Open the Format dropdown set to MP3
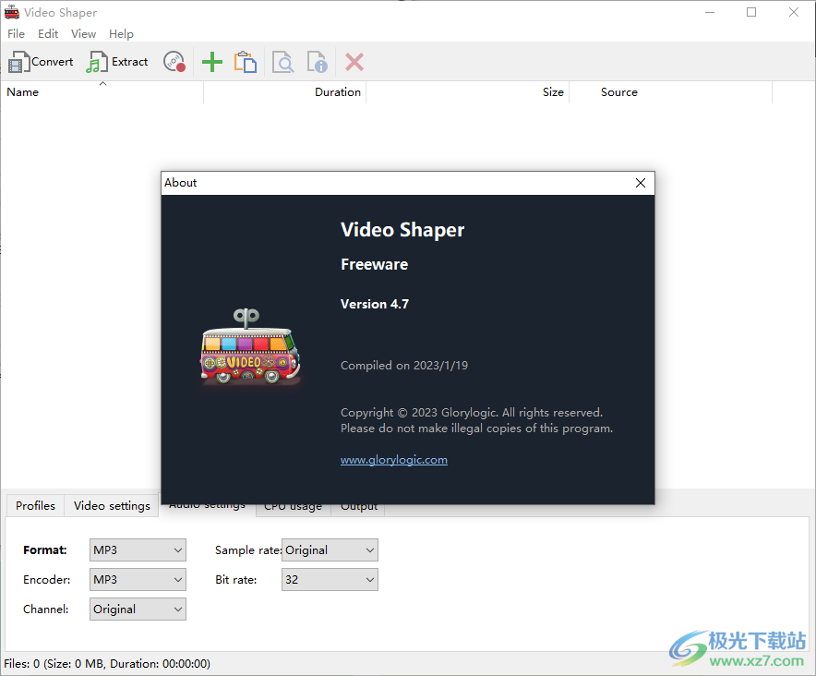 (138, 550)
